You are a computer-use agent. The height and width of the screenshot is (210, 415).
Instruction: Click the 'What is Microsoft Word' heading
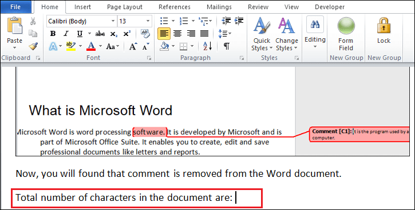point(101,110)
